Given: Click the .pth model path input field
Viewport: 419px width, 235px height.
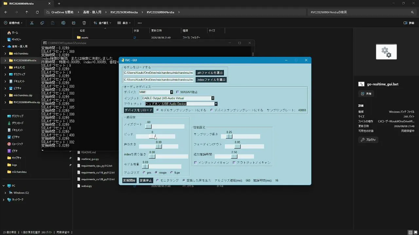Looking at the screenshot, I should click(x=159, y=72).
